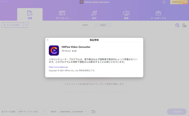Viewport: 189px width, 116px height.
Task: Open the 音楽 (Music) tab
Action: click(x=94, y=15)
